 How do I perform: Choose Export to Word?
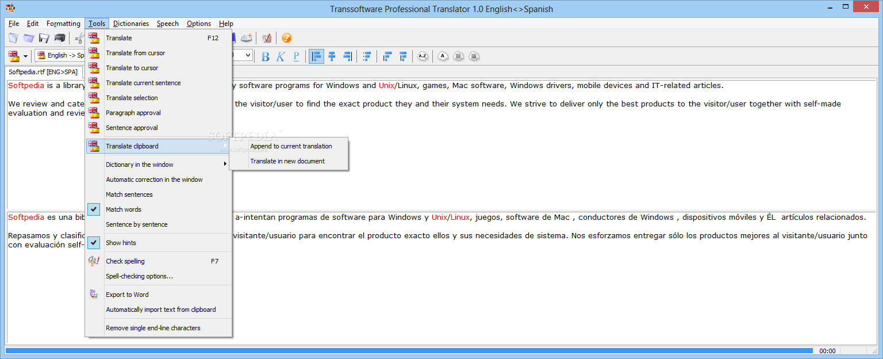158,295
